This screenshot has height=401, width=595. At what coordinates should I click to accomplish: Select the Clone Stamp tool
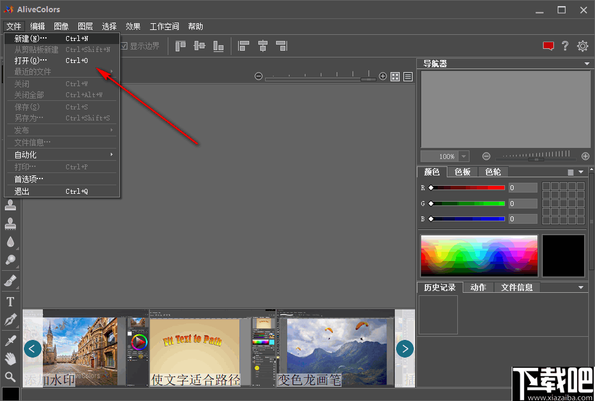tap(10, 205)
